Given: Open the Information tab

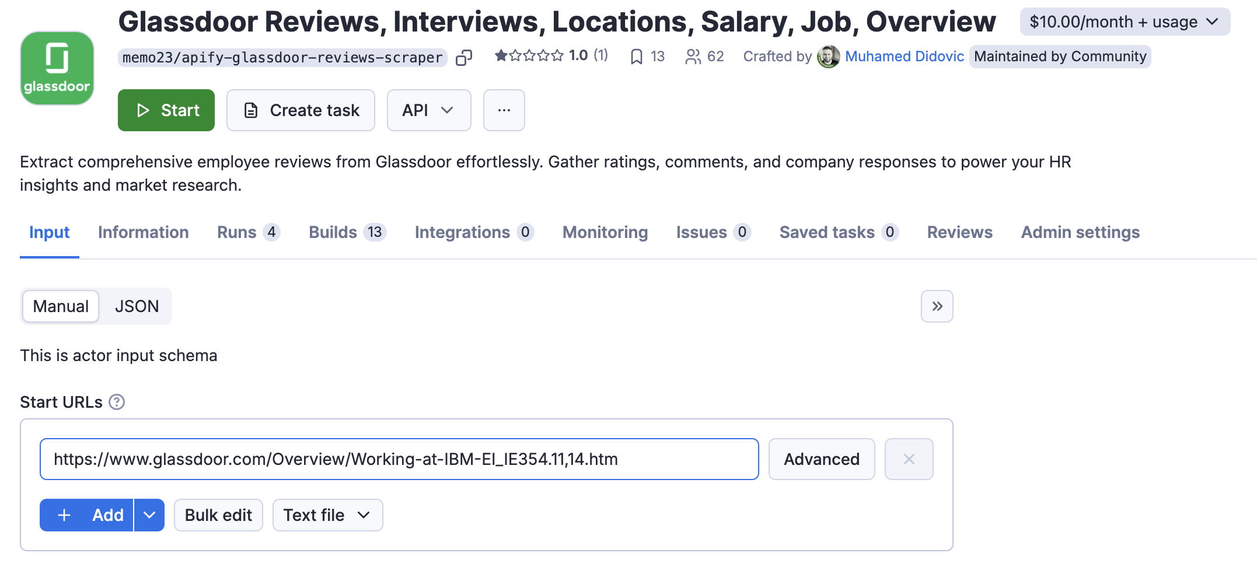Looking at the screenshot, I should click(x=144, y=233).
